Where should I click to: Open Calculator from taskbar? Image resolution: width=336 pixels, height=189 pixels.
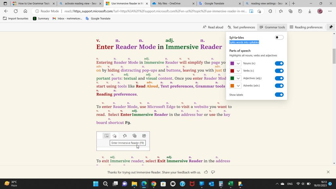221,184
